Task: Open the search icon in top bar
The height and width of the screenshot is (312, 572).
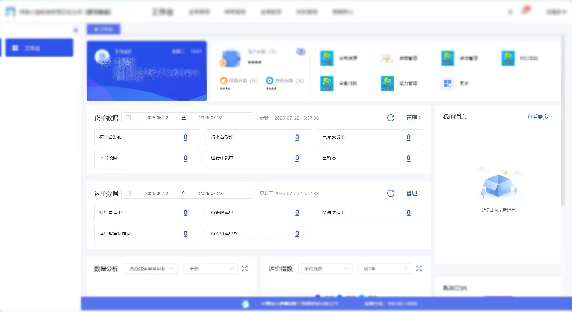Action: 510,12
